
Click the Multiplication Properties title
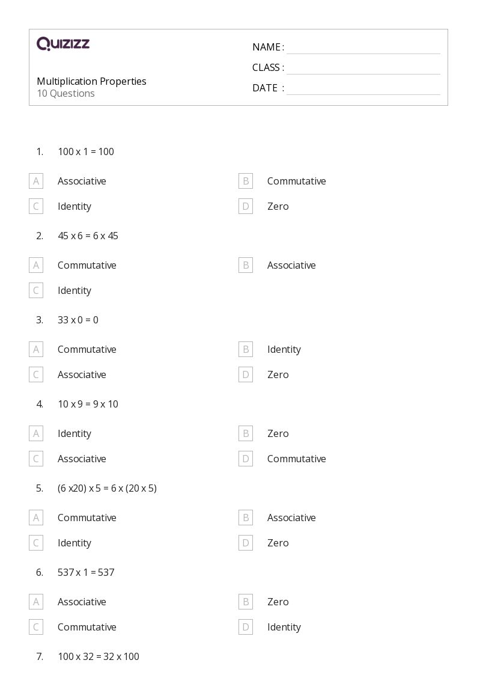click(x=91, y=81)
